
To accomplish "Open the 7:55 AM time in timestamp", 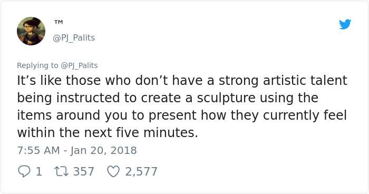I will [x=38, y=150].
